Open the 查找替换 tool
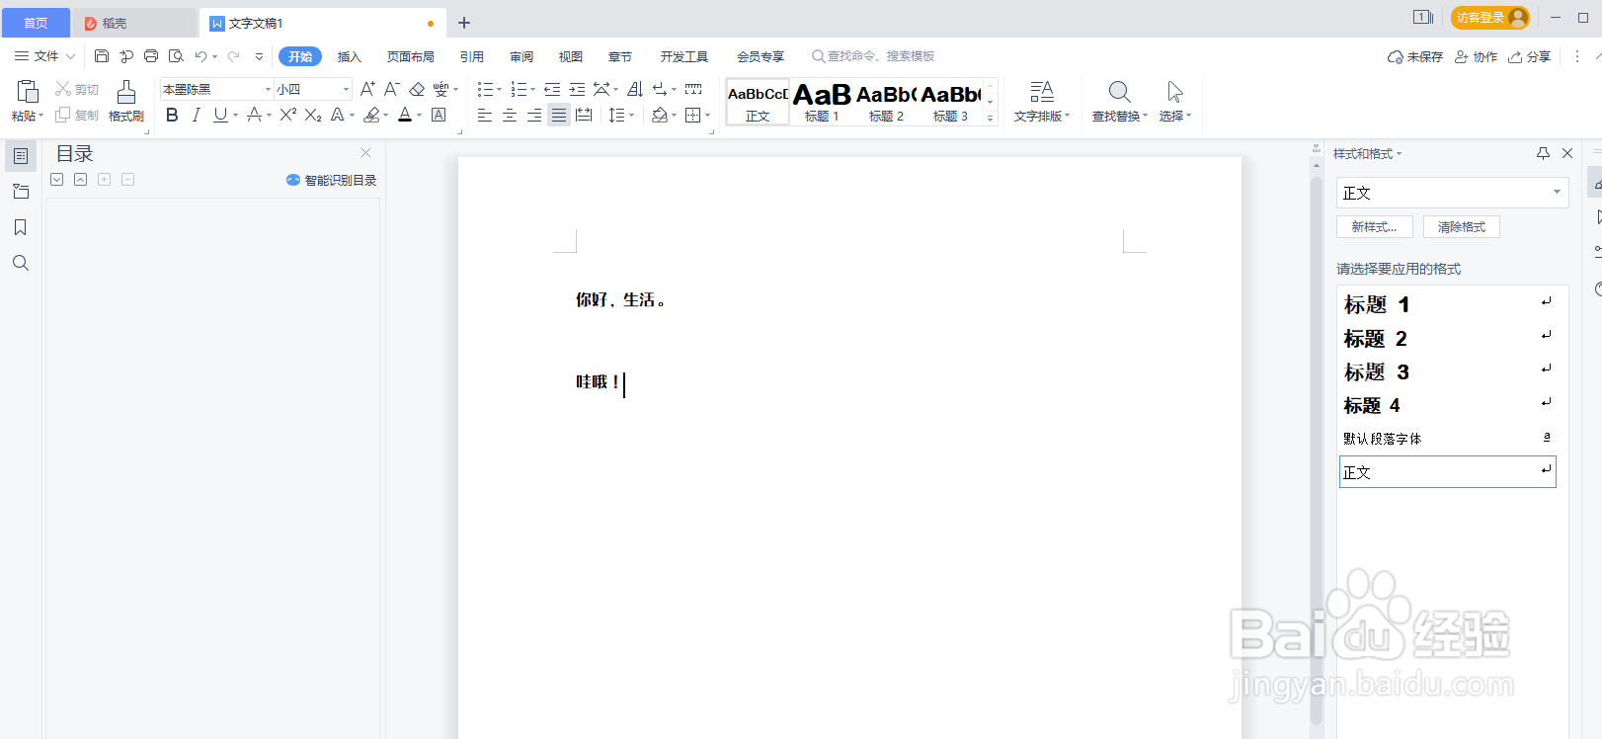 click(1119, 102)
